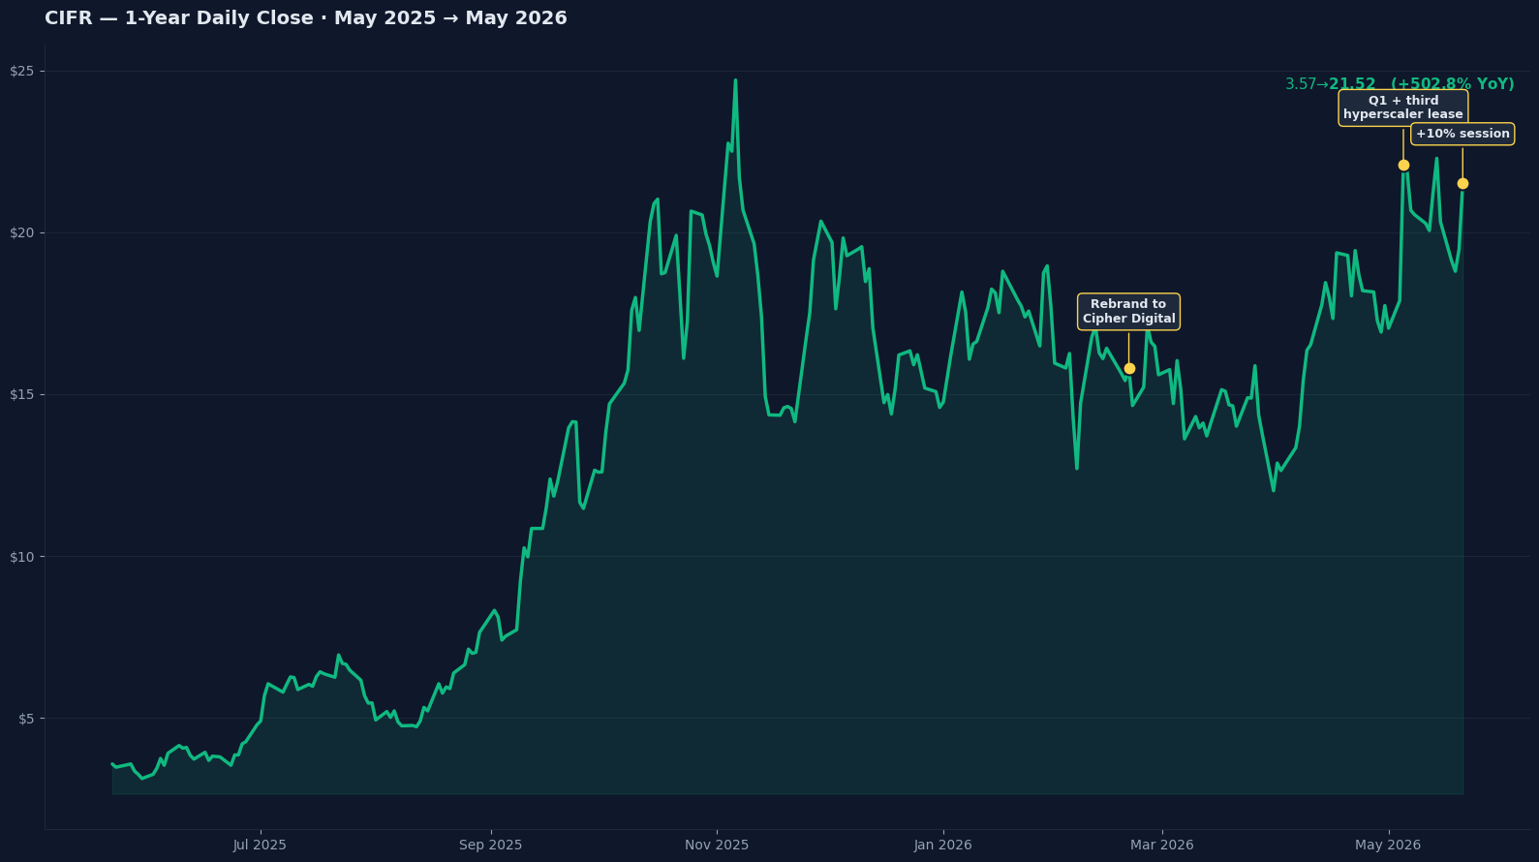
Task: Click the Q1 + third hyperscaler lease label
Action: click(x=1403, y=108)
